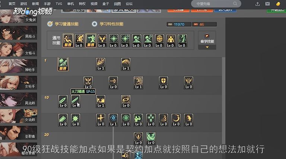
Task: Click the flame beast skill icon in row 10
Action: point(101,101)
